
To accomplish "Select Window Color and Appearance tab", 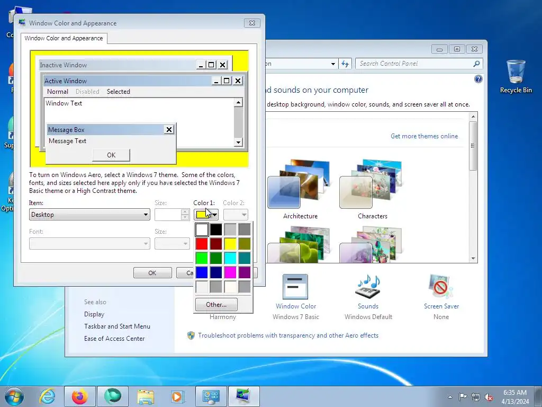I will coord(64,38).
